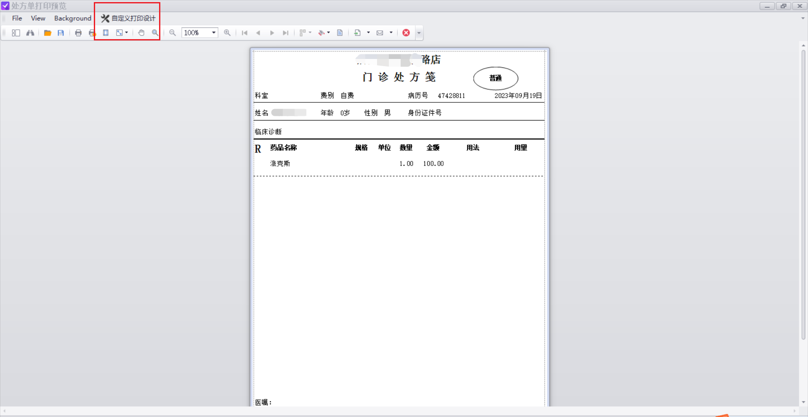Click the 门诊处方笺 title text
The image size is (808, 417).
pos(399,77)
